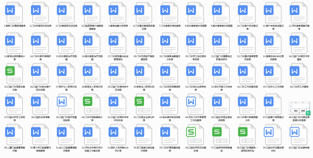Open document 35.门诊护士工作流程
The width and height of the screenshot is (313, 158).
click(273, 74)
